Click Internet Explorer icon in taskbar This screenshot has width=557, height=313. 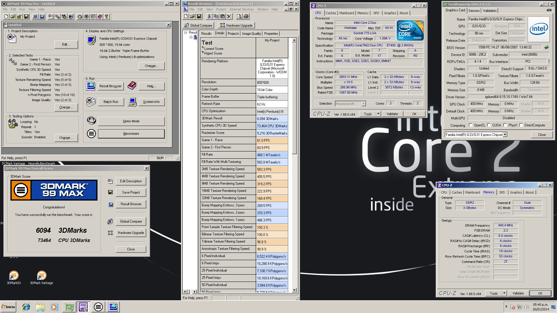coord(26,307)
